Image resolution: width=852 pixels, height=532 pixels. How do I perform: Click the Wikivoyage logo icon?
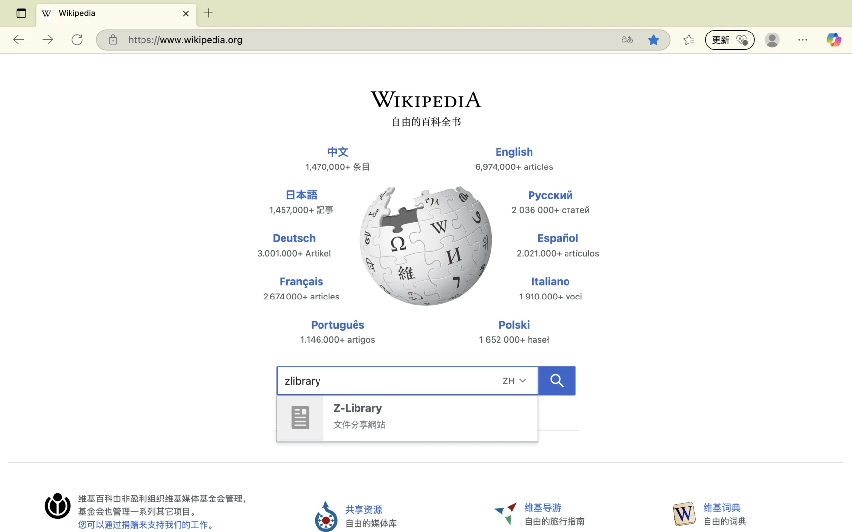tap(505, 514)
